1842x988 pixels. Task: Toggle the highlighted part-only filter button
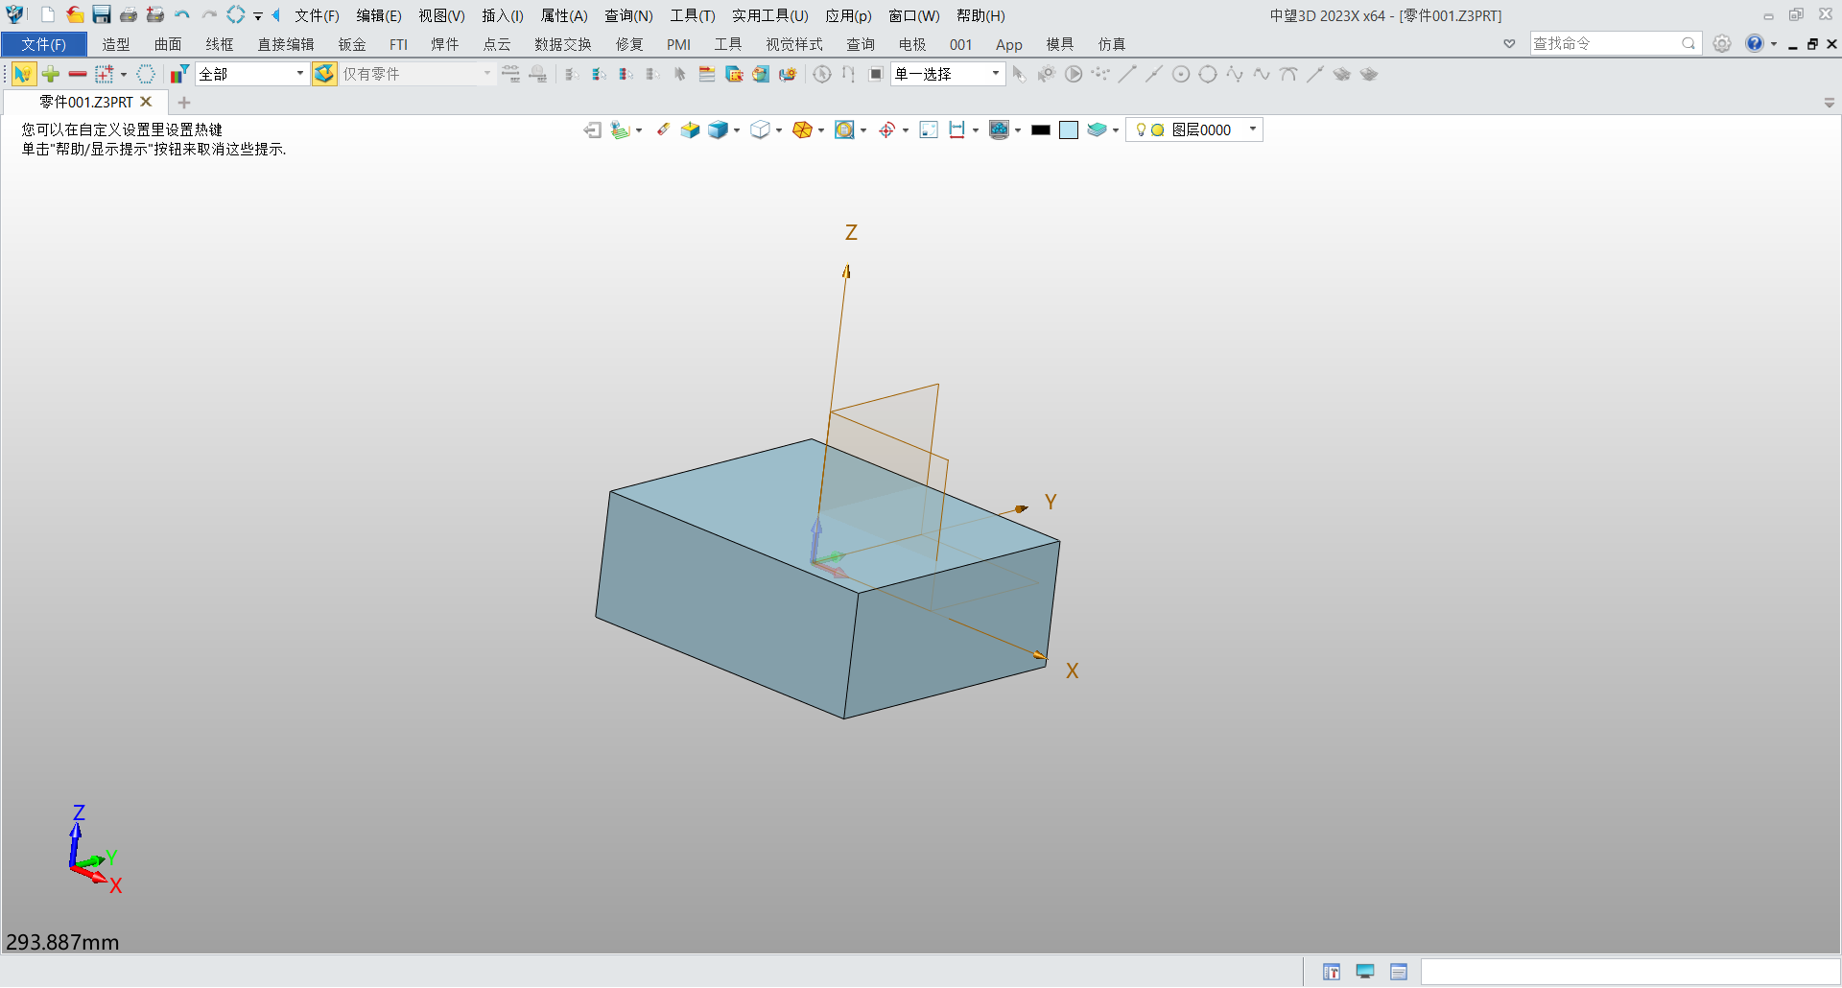(324, 74)
